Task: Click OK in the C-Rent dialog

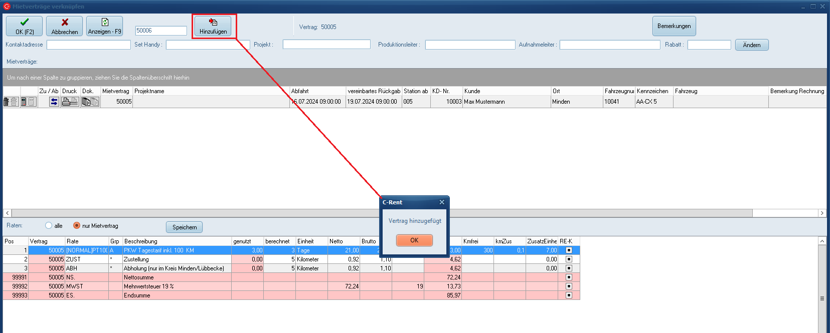Action: click(414, 240)
